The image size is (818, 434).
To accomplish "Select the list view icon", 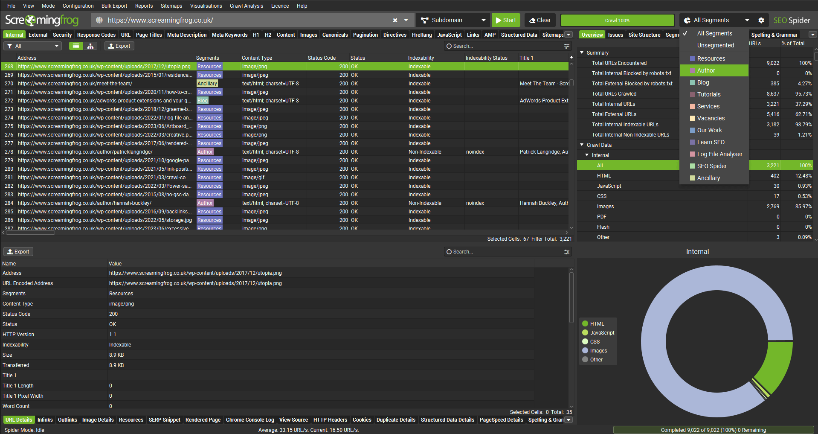I will pyautogui.click(x=76, y=46).
